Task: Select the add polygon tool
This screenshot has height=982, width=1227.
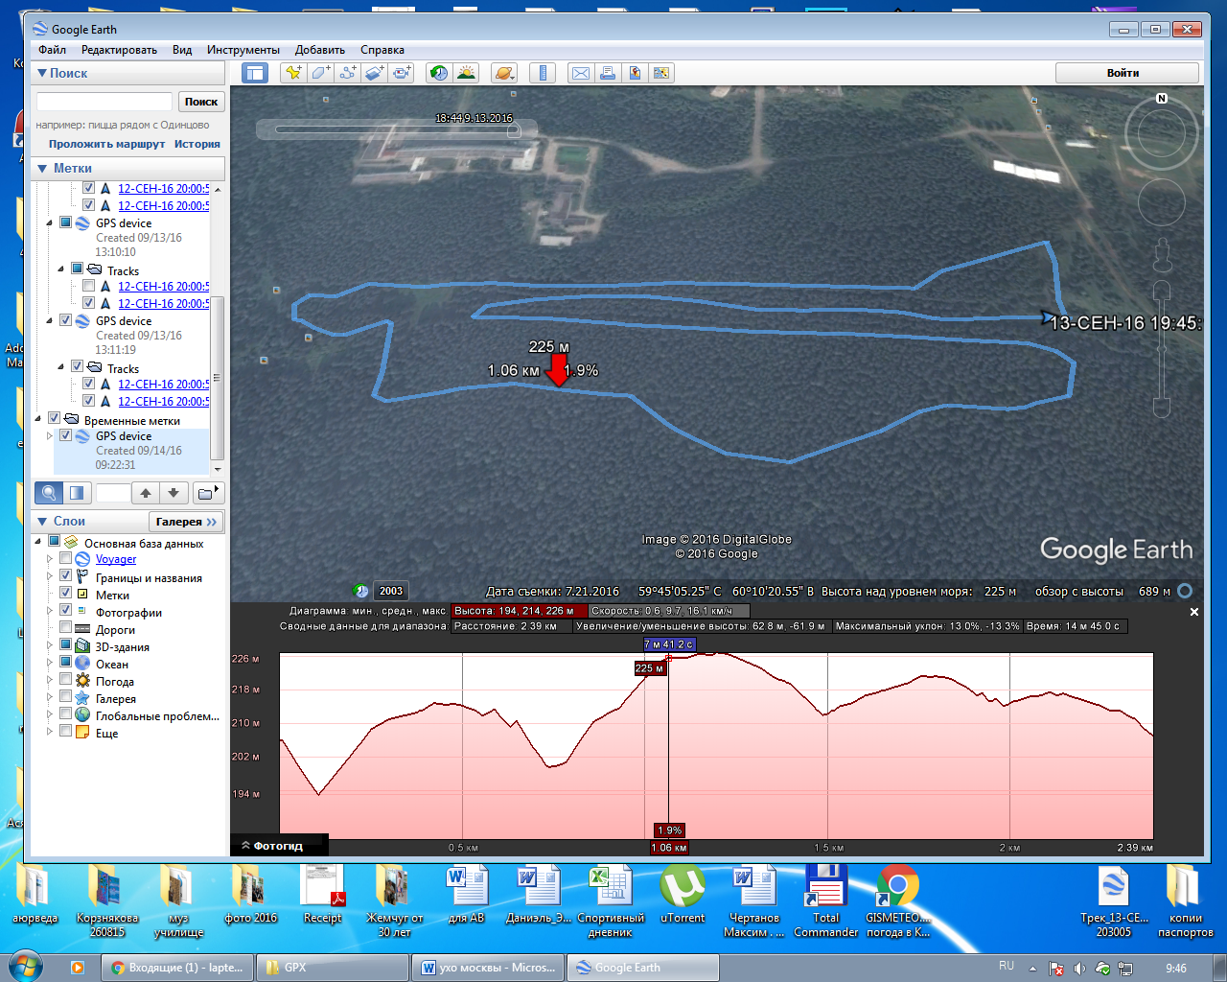Action: point(321,73)
